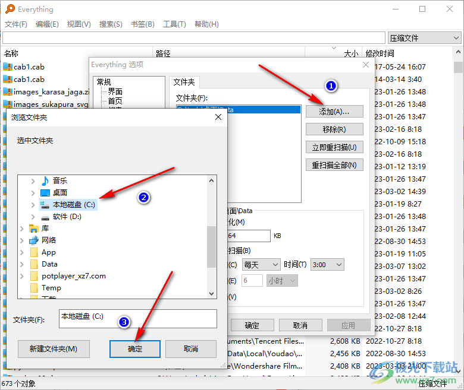
Task: Click the browse tree scroll-up arrow
Action: pos(211,180)
